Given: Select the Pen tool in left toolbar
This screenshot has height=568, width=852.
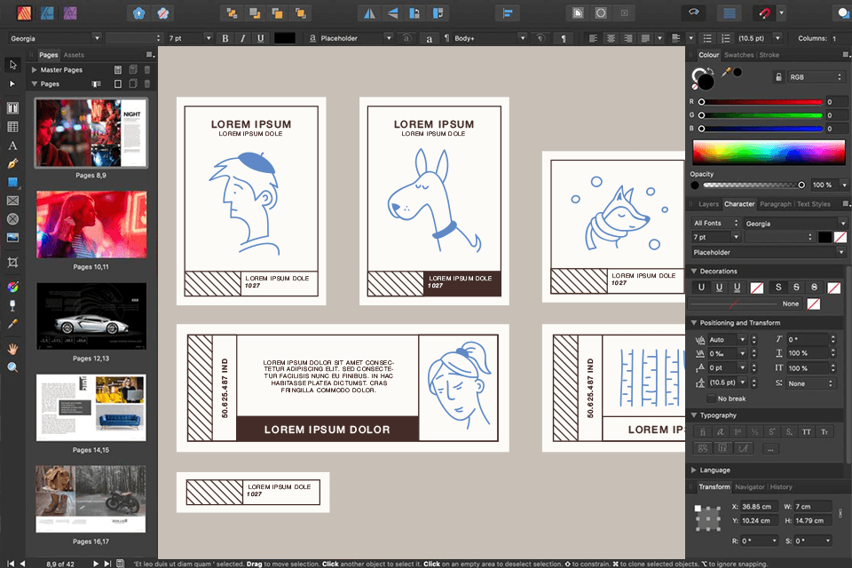Looking at the screenshot, I should click(12, 163).
